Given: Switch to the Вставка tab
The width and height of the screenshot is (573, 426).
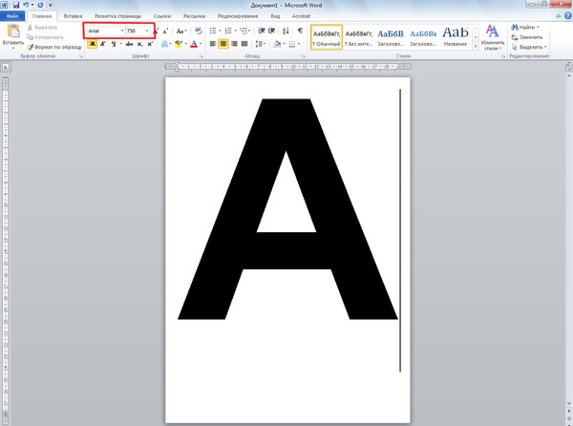Looking at the screenshot, I should pos(73,16).
